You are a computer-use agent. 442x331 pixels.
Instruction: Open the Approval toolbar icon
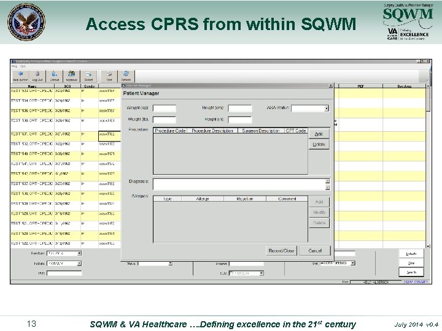pos(72,76)
